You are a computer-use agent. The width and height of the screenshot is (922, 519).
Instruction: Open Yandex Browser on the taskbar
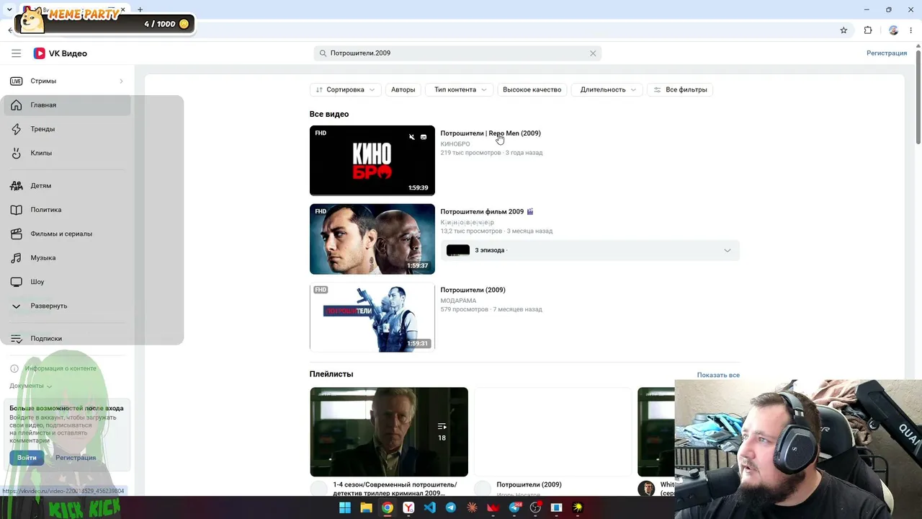pos(408,508)
